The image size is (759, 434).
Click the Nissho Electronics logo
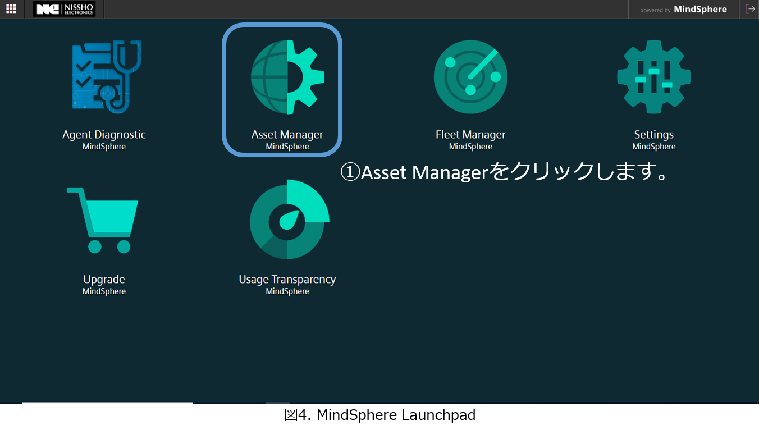[64, 9]
